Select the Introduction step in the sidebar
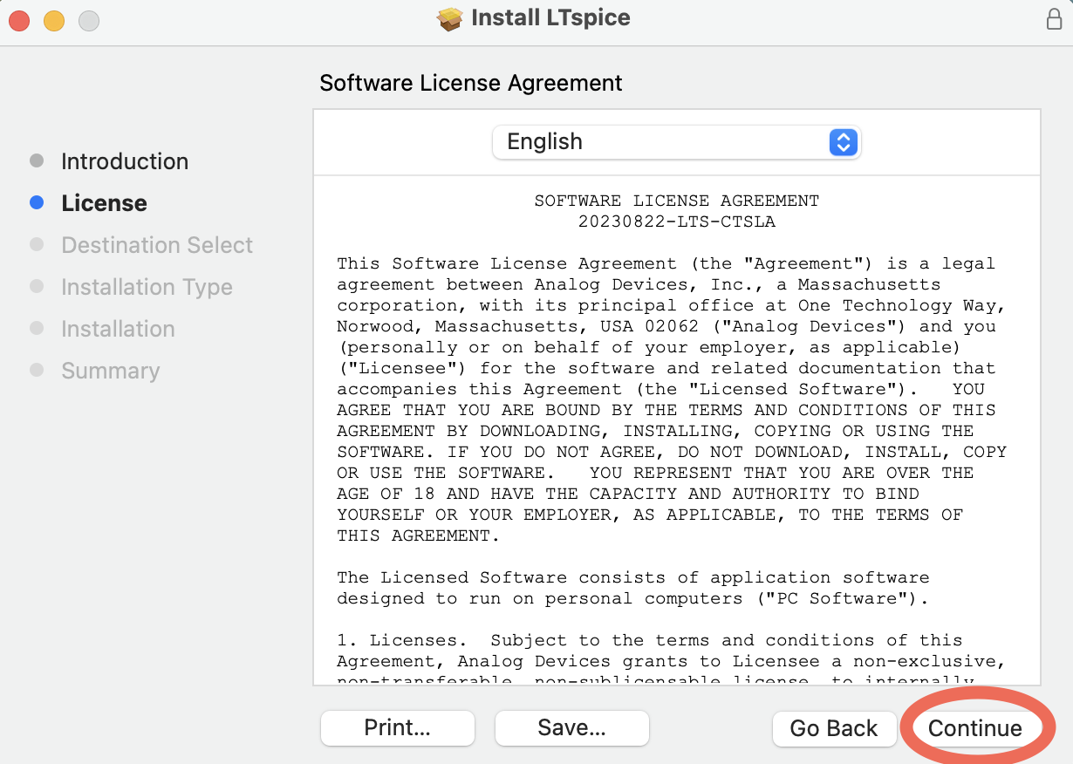Viewport: 1073px width, 764px height. (124, 161)
